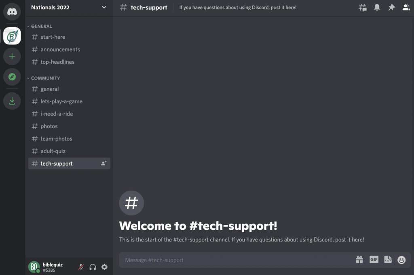Image resolution: width=414 pixels, height=275 pixels.
Task: Show pinned messages
Action: point(391,7)
